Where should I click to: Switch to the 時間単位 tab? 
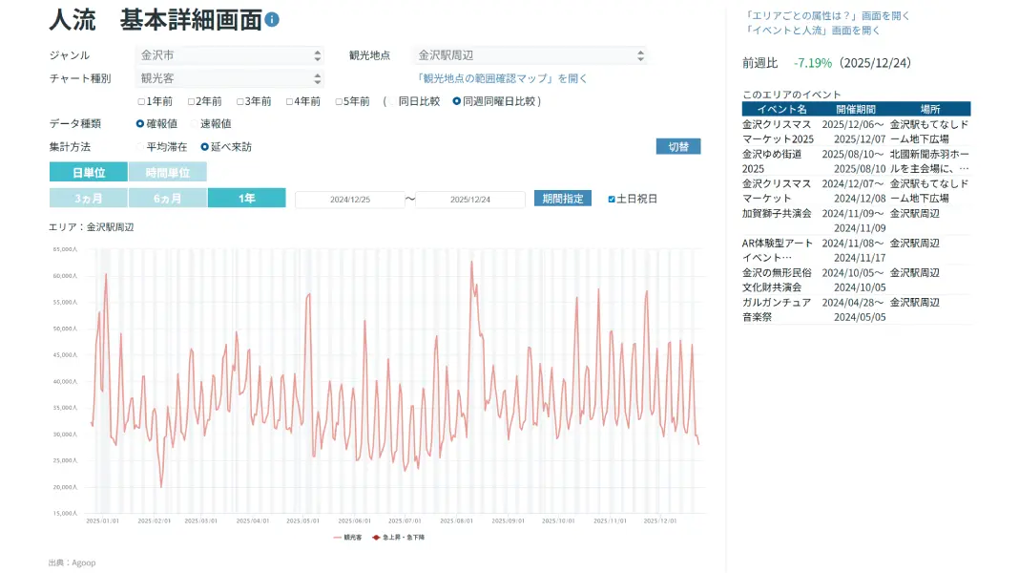tap(168, 172)
